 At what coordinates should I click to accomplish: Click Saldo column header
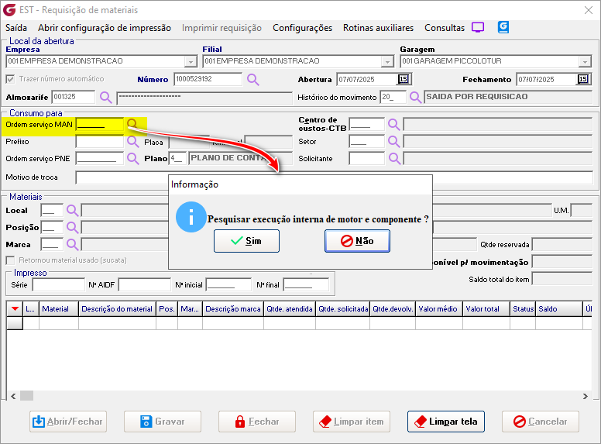(559, 309)
